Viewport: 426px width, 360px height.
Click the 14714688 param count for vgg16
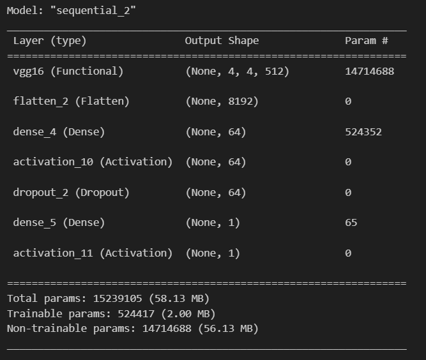coord(370,71)
